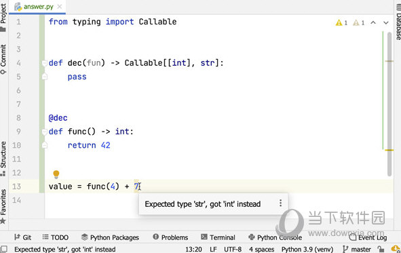Collapse the func function fold marker on line 9
The width and height of the screenshot is (401, 253).
click(x=45, y=132)
